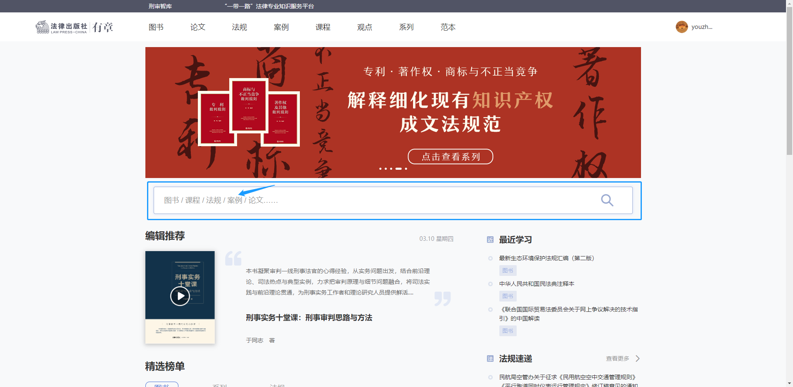The width and height of the screenshot is (793, 387).
Task: Select the first carousel indicator dot
Action: tap(380, 169)
